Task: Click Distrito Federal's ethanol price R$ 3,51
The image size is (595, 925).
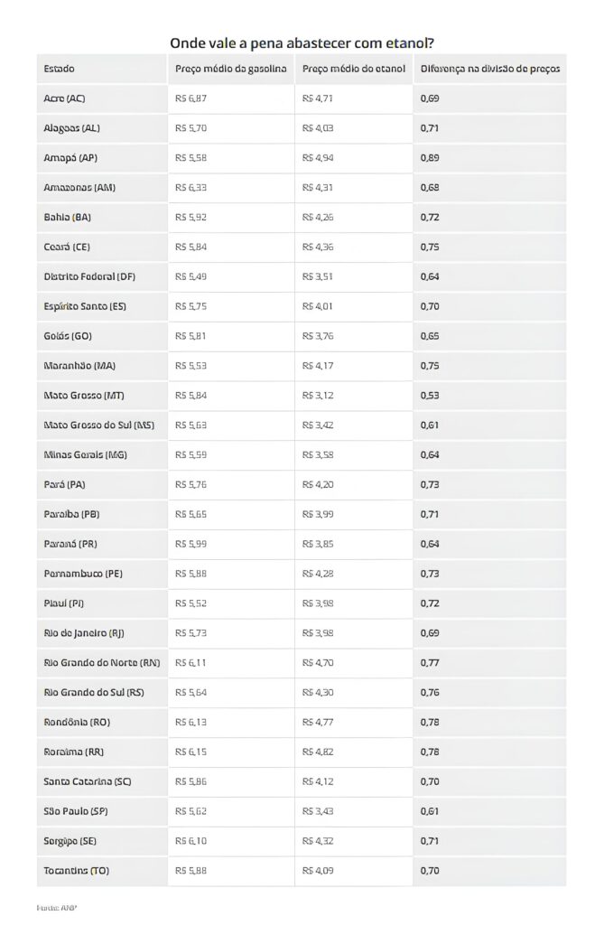Action: tap(318, 276)
